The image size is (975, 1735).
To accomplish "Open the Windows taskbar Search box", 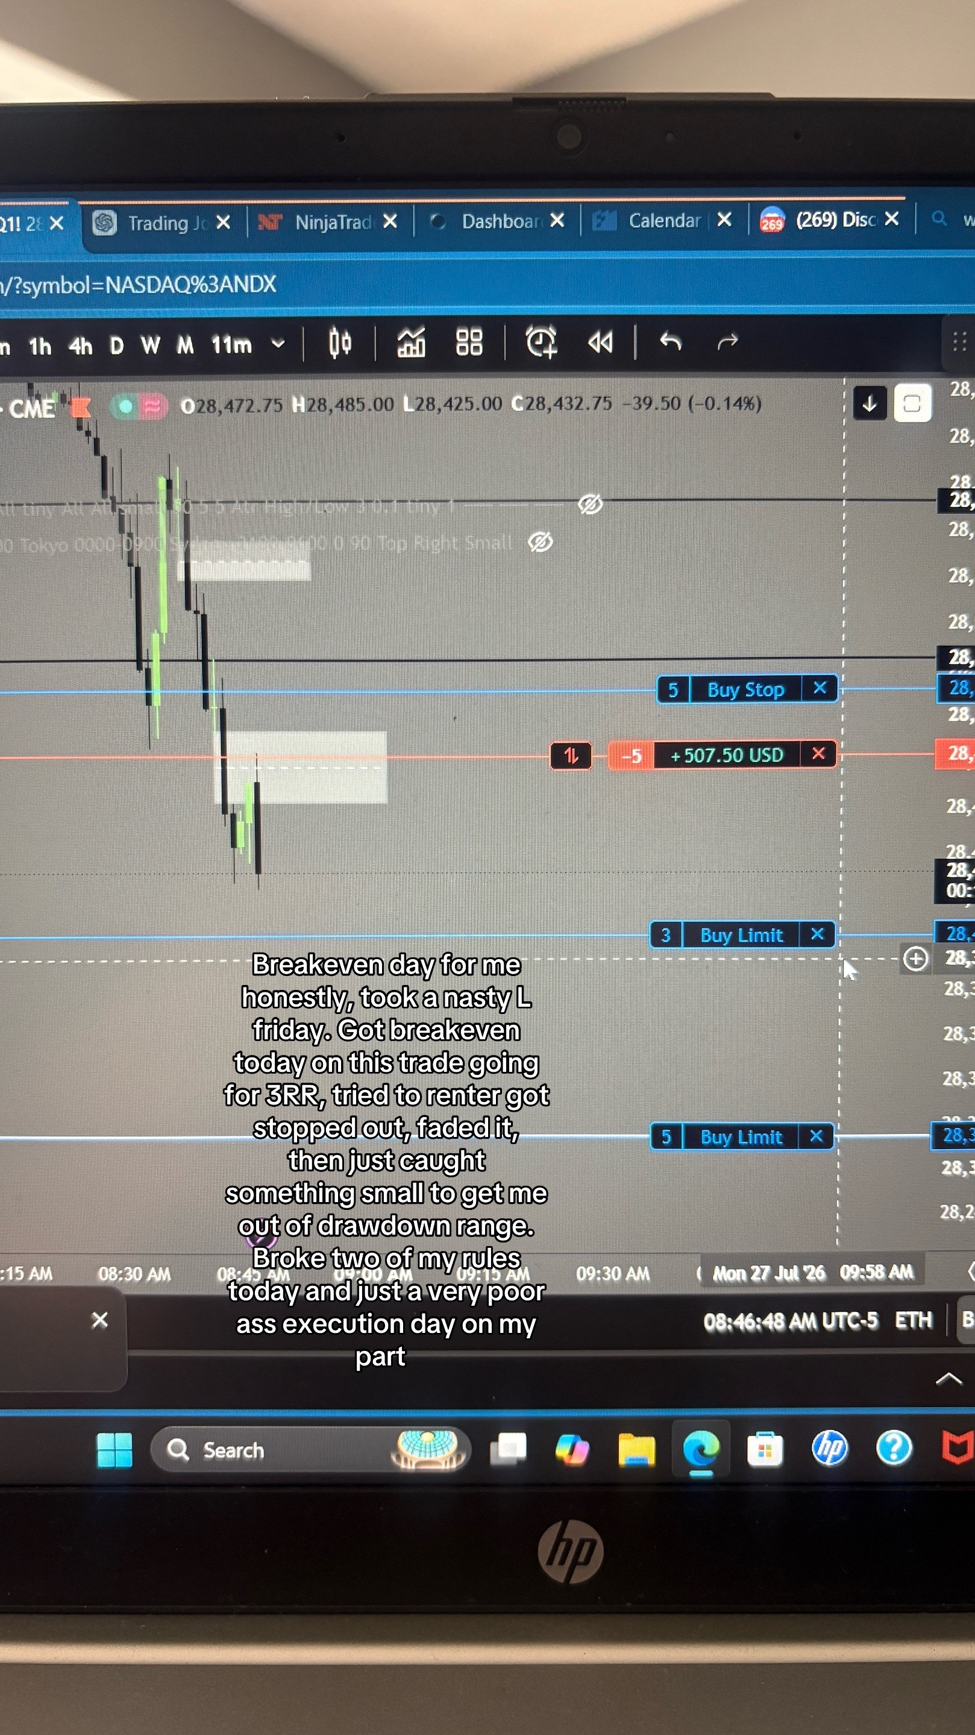I will click(x=310, y=1449).
